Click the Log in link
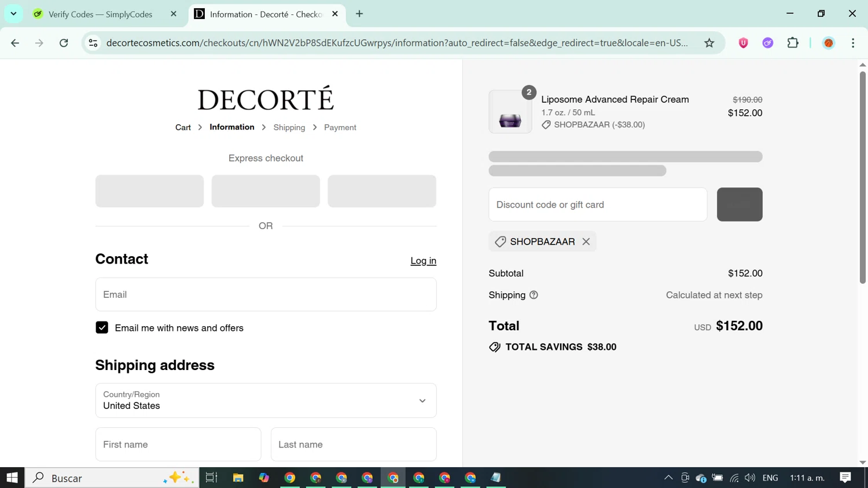Viewport: 868px width, 488px height. pyautogui.click(x=423, y=261)
